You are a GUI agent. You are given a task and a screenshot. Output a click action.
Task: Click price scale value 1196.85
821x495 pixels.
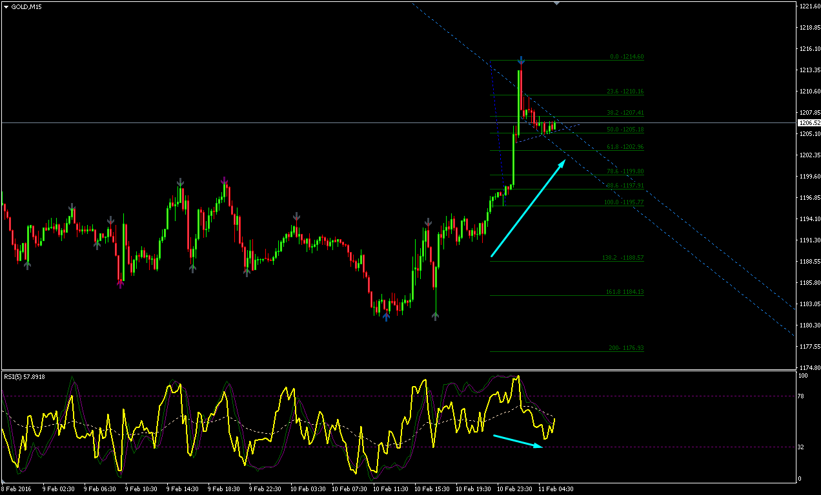coord(809,198)
